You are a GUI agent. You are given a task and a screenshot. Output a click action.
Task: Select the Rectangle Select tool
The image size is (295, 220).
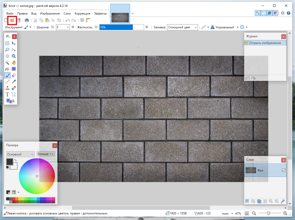7,43
